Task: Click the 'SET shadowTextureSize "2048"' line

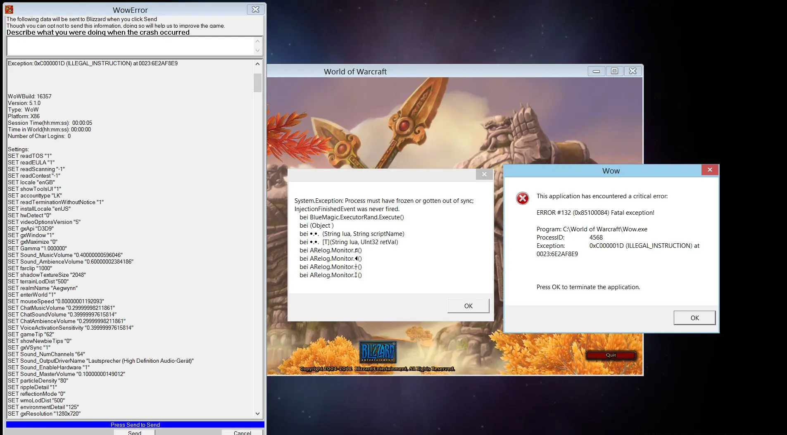Action: click(x=47, y=275)
